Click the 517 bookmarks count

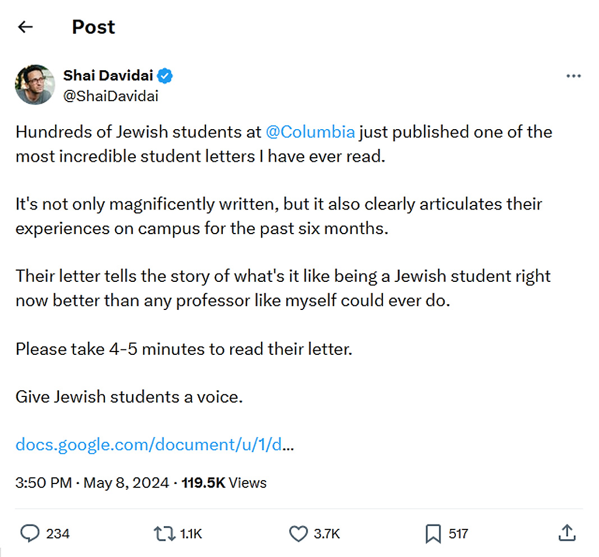pyautogui.click(x=458, y=533)
